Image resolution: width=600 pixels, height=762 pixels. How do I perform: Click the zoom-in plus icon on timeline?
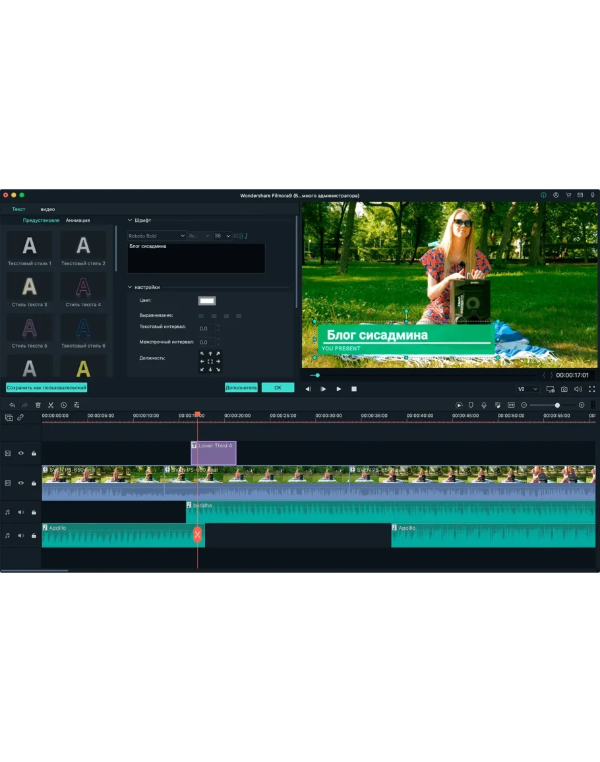pos(582,405)
